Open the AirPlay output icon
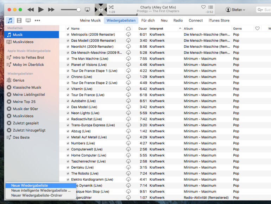Screen dimensions: 271x204 [x=87, y=10]
